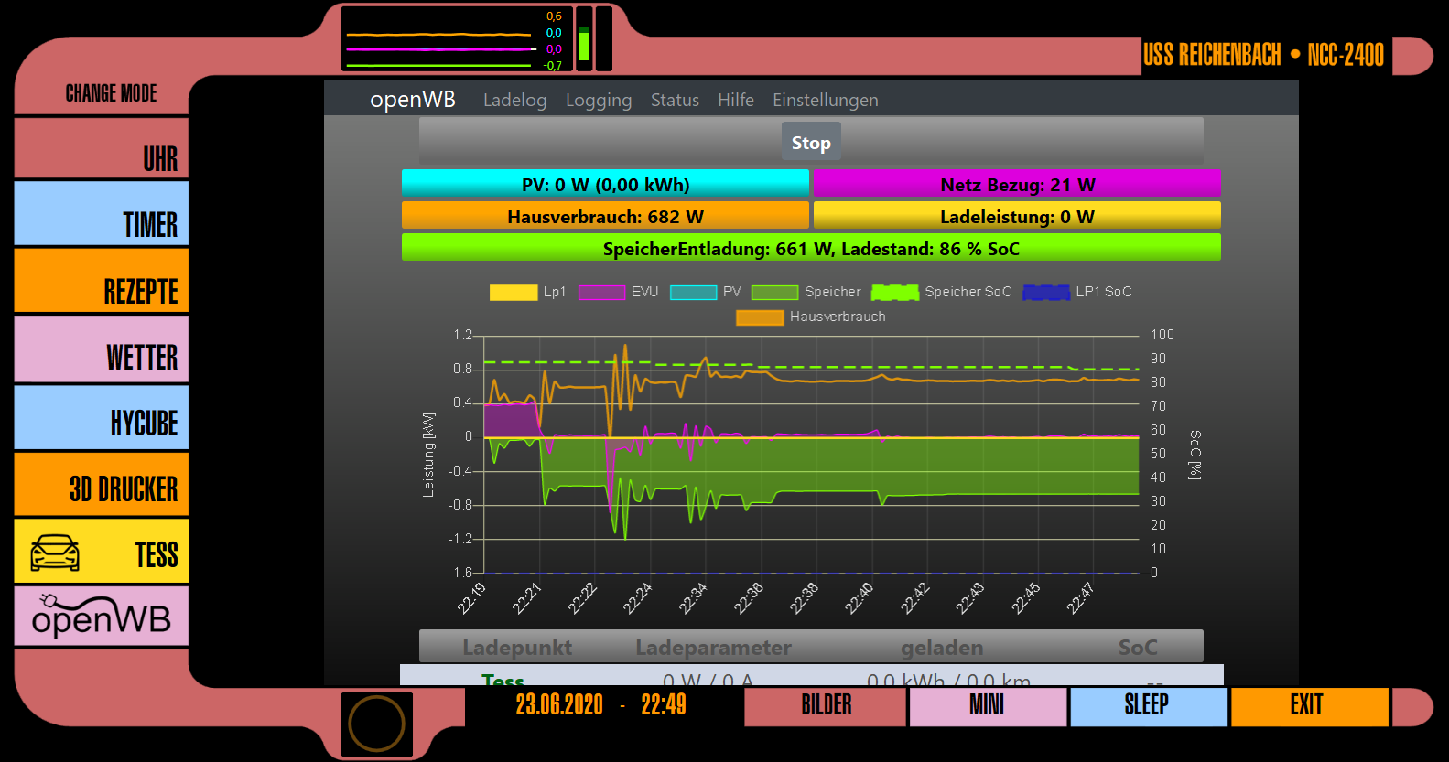Click the Hausverbrauch 682 W status bar
Screen dimensions: 1449x762
605,217
